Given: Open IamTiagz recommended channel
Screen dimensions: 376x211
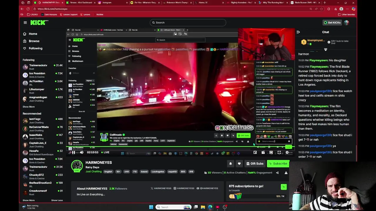Looking at the screenshot, I should coord(43,120).
